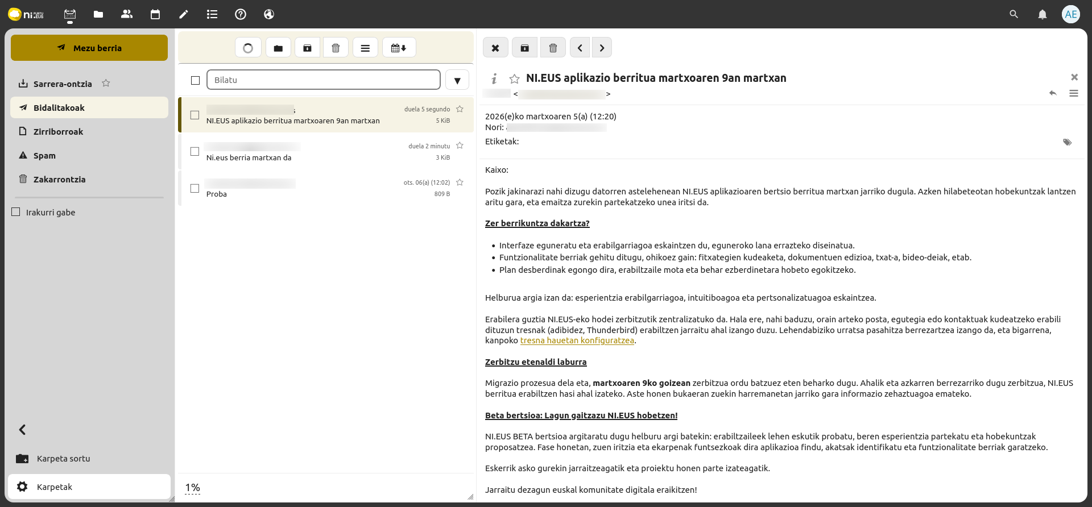The height and width of the screenshot is (507, 1092).
Task: Toggle the Irakurri gabe unread filter checkbox
Action: (x=16, y=212)
